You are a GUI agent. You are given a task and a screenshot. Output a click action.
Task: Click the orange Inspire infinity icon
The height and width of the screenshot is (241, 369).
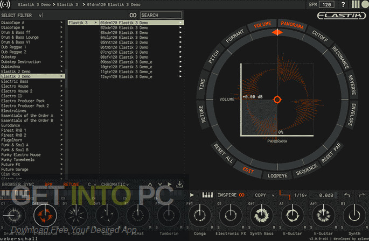click(x=242, y=195)
